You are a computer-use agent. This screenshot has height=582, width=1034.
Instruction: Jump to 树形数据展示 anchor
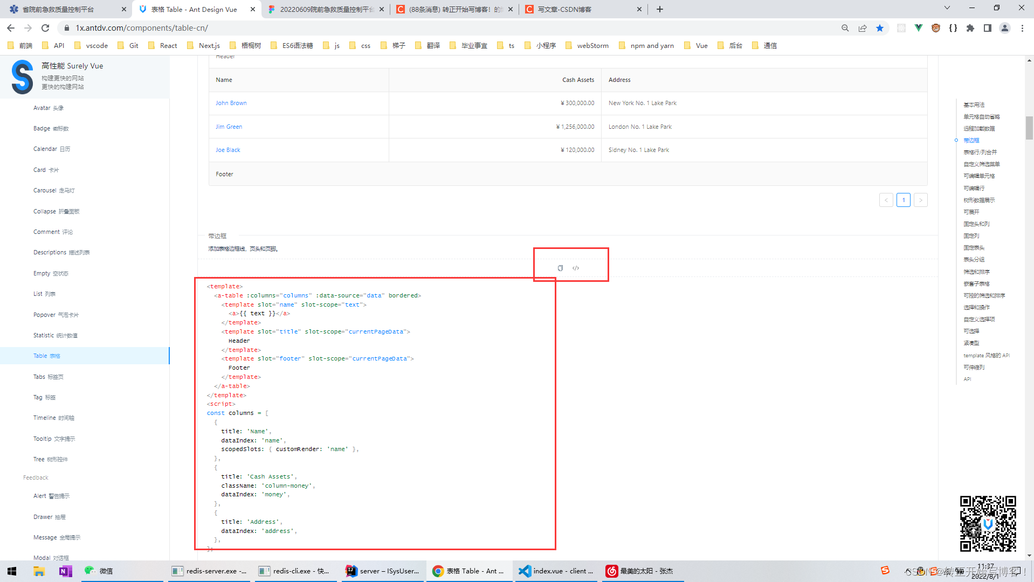click(x=979, y=200)
